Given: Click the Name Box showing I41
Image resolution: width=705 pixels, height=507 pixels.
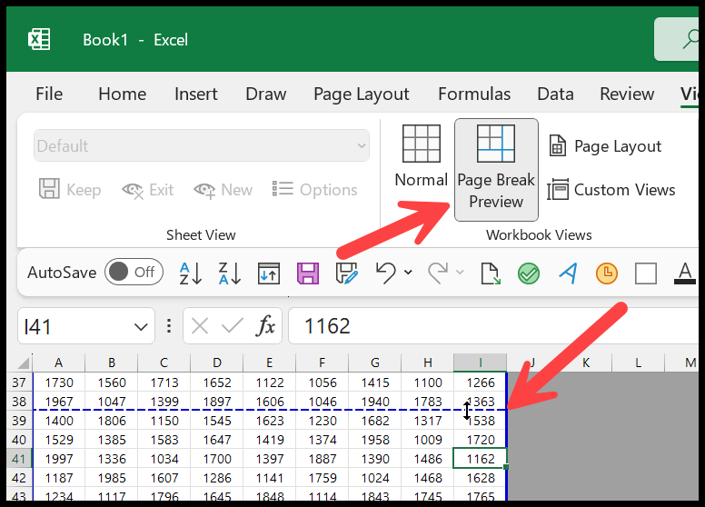Looking at the screenshot, I should 86,326.
